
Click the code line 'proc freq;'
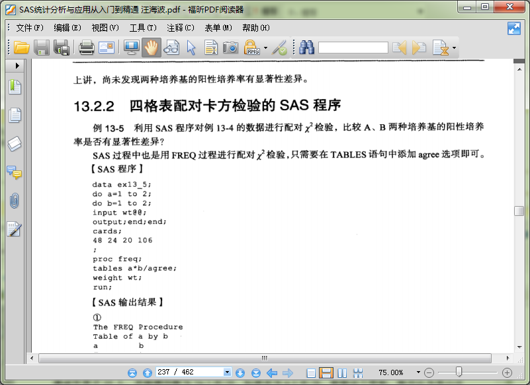coord(117,259)
